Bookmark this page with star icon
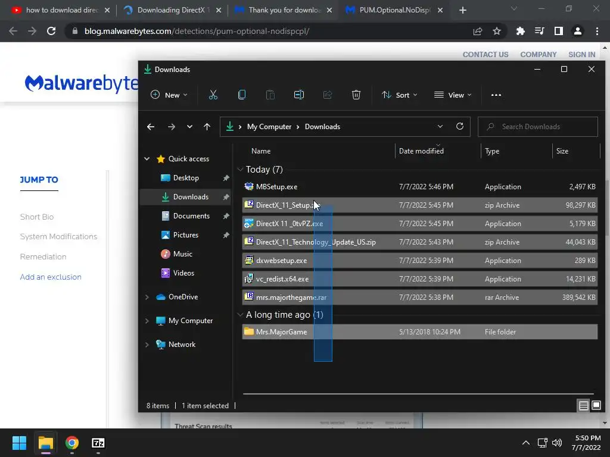The height and width of the screenshot is (457, 610). coord(497,31)
